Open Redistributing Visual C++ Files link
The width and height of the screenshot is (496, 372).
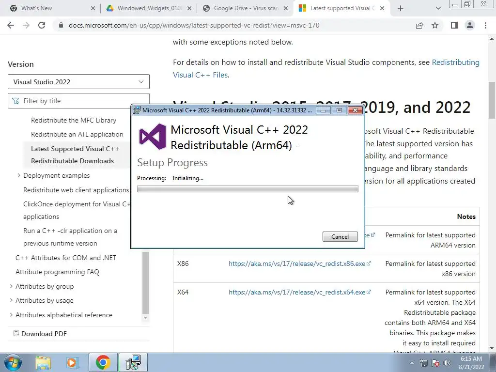[x=326, y=69]
